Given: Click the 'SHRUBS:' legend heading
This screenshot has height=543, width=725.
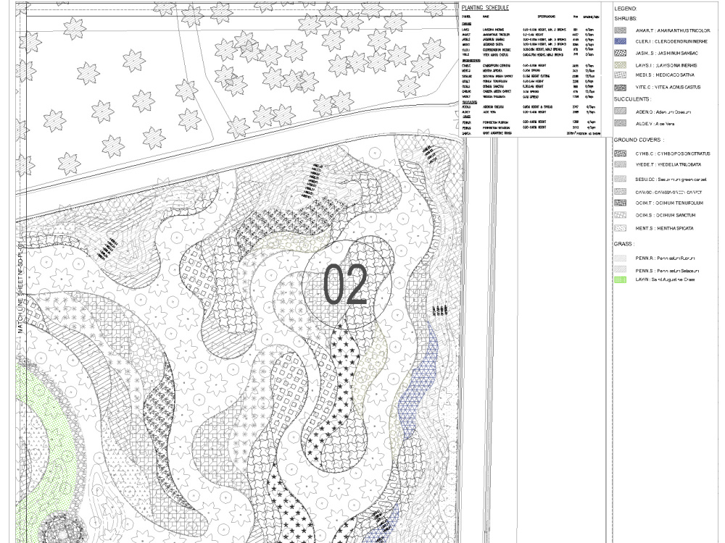Looking at the screenshot, I should click(626, 19).
